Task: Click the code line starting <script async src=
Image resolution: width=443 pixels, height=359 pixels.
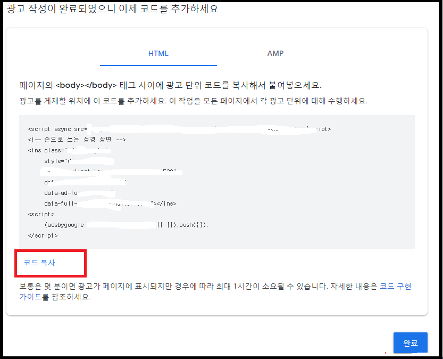Action: coord(179,129)
